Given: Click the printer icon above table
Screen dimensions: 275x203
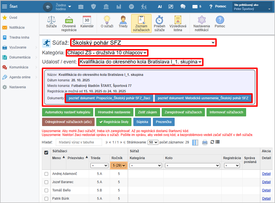Looking at the screenshot, I should (x=205, y=142).
